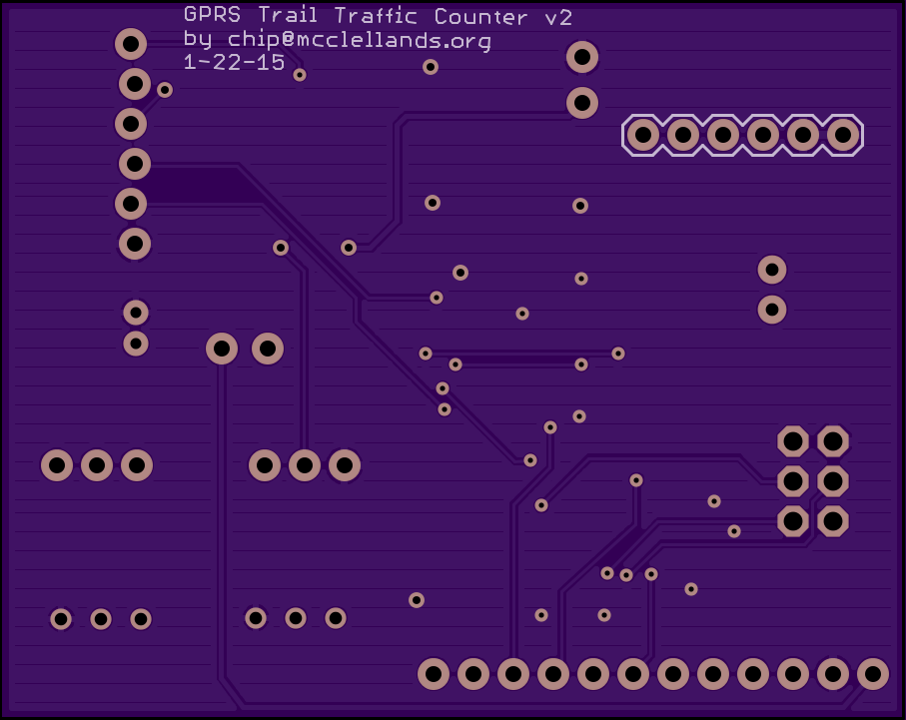Viewport: 906px width, 720px height.
Task: Click the "GPRS Trail Traffic Counter v2" title text
Action: point(378,17)
